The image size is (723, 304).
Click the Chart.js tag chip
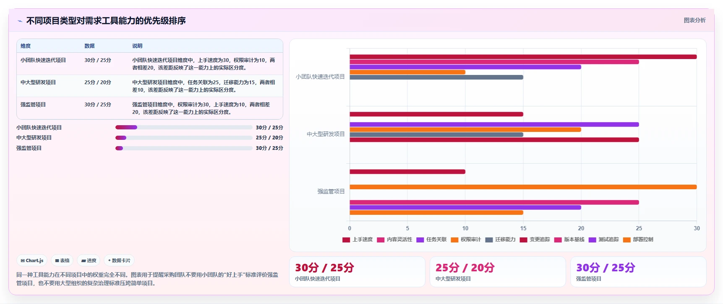[32, 260]
